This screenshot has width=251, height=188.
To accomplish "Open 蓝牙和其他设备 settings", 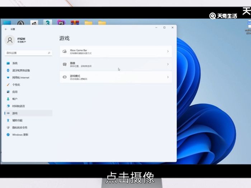I will click(x=28, y=70).
